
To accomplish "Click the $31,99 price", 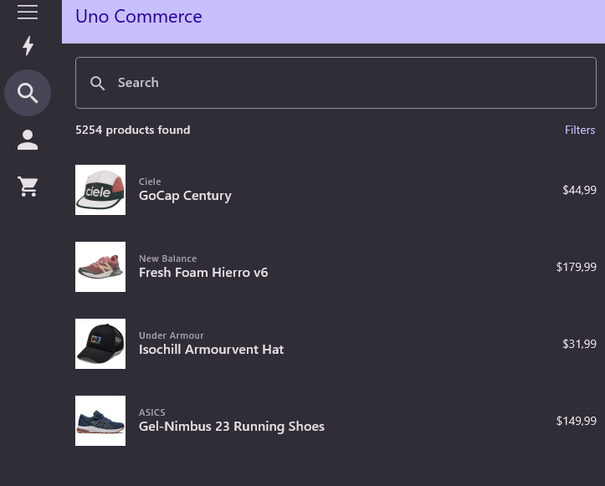I will pyautogui.click(x=580, y=344).
